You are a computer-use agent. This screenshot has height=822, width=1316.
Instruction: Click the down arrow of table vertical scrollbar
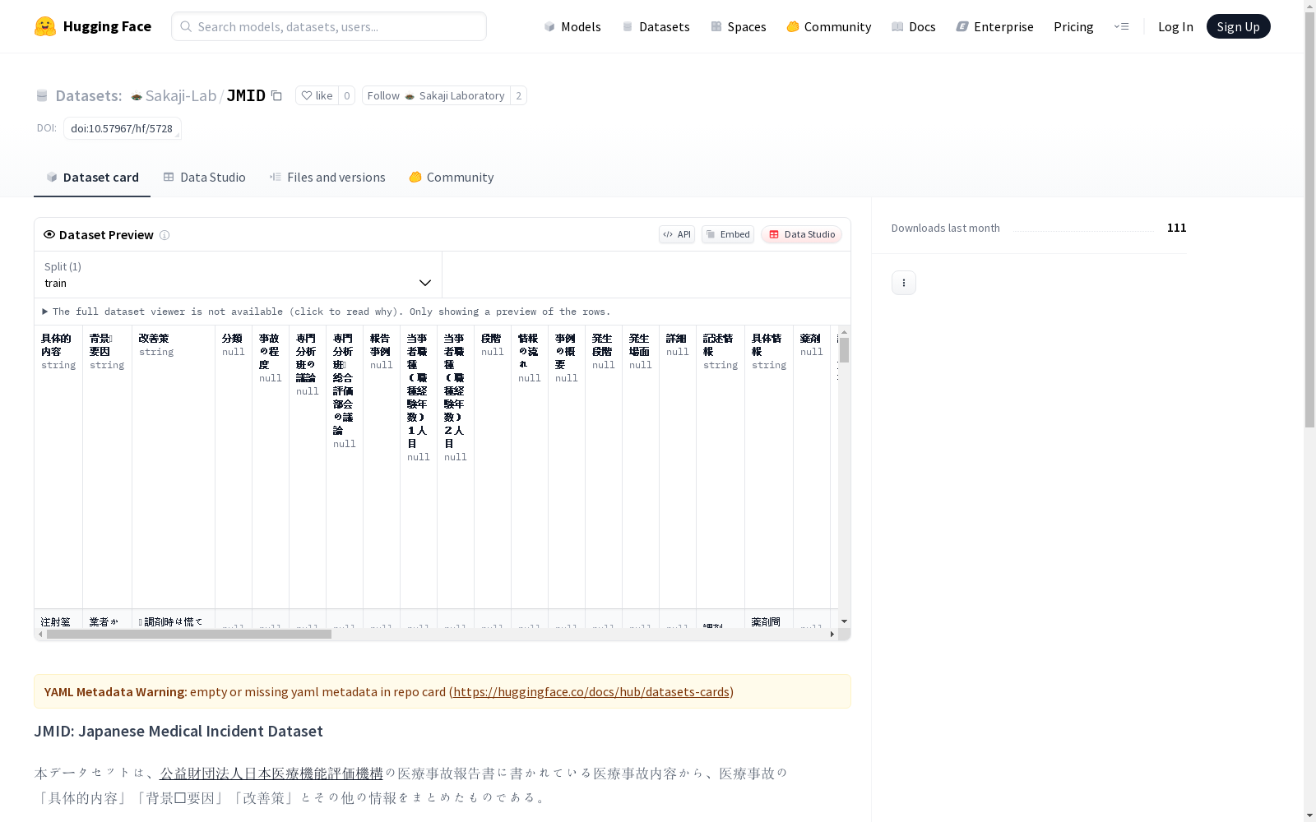844,621
